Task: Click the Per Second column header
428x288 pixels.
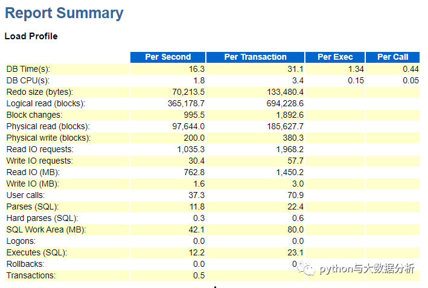Action: 168,57
